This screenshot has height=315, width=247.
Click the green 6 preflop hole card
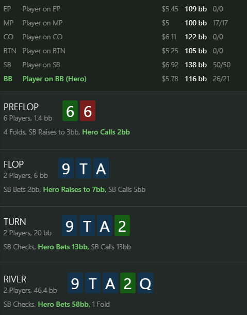(70, 111)
